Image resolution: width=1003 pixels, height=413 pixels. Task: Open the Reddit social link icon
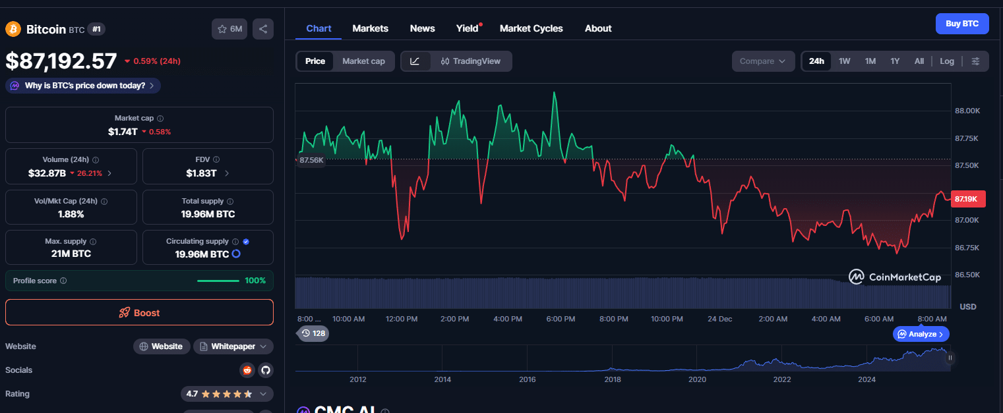pos(247,370)
